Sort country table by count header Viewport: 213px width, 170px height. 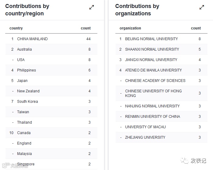click(x=86, y=28)
